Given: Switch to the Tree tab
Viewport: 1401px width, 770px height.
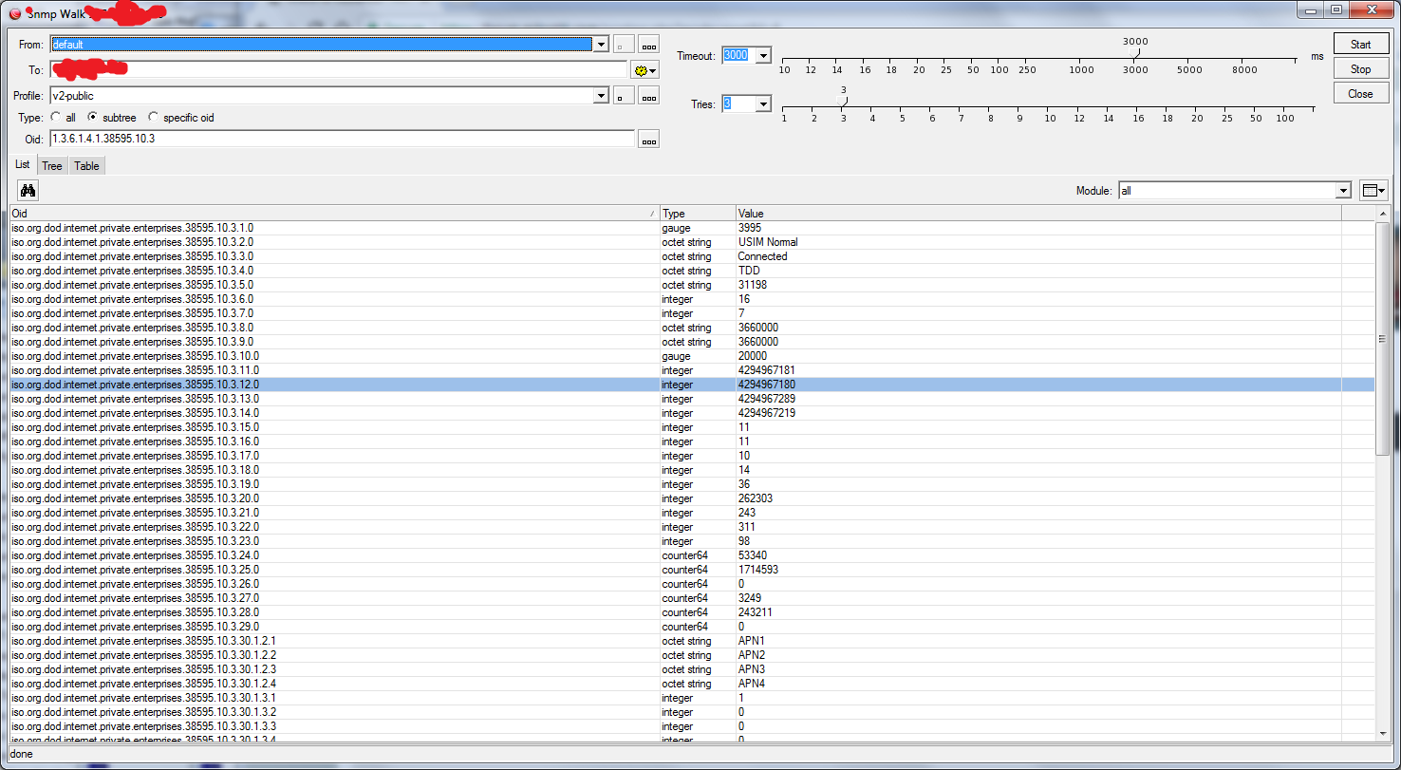Looking at the screenshot, I should point(51,165).
